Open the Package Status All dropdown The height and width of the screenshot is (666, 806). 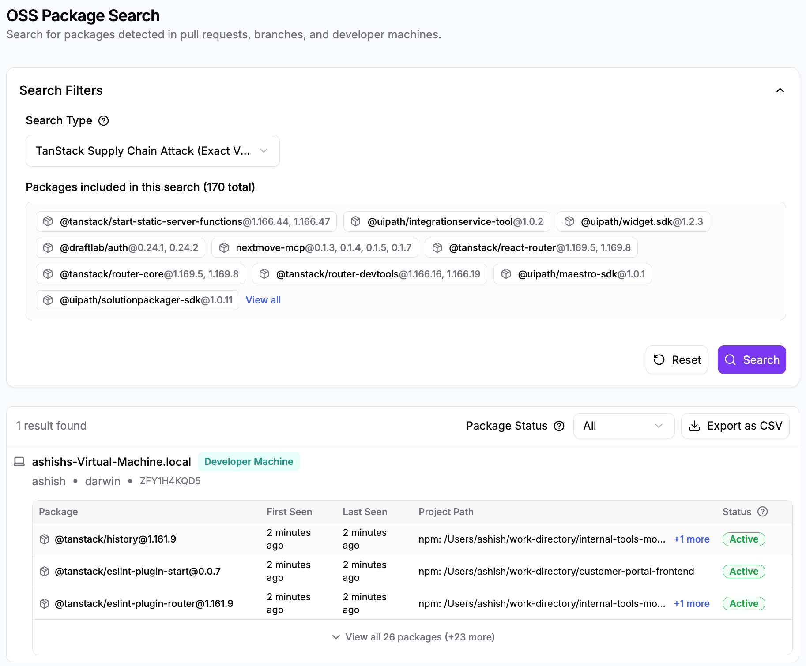pyautogui.click(x=624, y=426)
